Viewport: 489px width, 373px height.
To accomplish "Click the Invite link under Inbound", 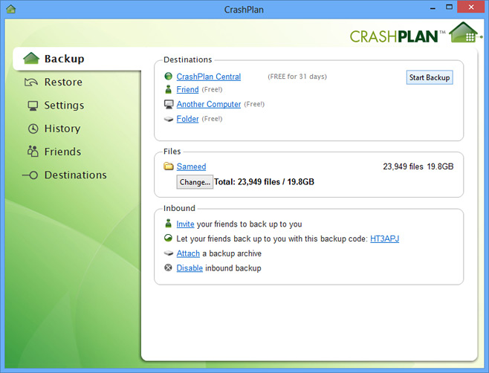I will [185, 224].
